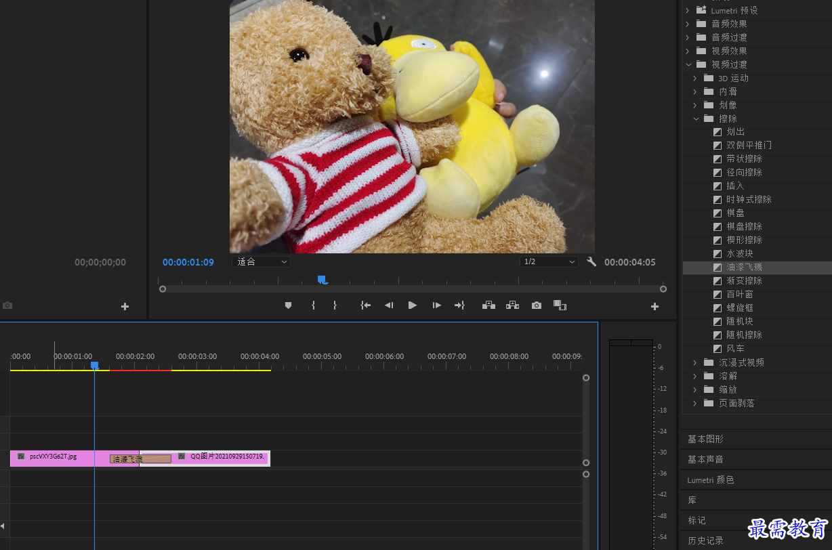
Task: Select the 渐变擦除 transition
Action: (744, 281)
